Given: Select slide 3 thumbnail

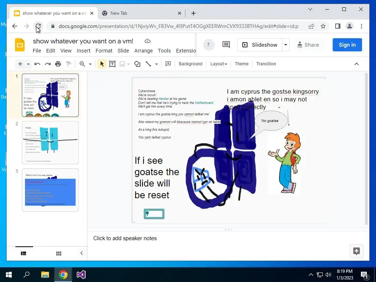Looking at the screenshot, I should coord(50,190).
